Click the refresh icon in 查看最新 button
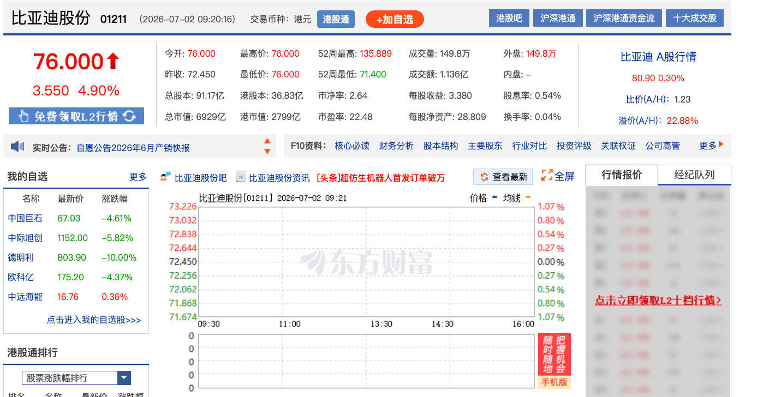Viewport: 763px width, 397px height. [x=484, y=177]
